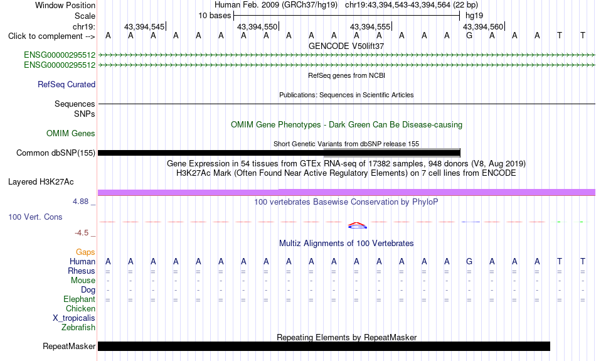Image resolution: width=596 pixels, height=361 pixels.
Task: Click RepeatMasker track label
Action: coord(69,346)
